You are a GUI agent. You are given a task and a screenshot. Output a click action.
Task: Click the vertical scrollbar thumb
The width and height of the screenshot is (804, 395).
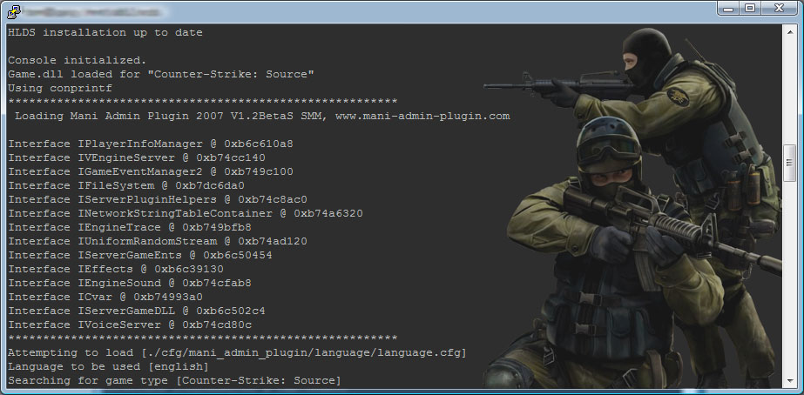point(790,163)
